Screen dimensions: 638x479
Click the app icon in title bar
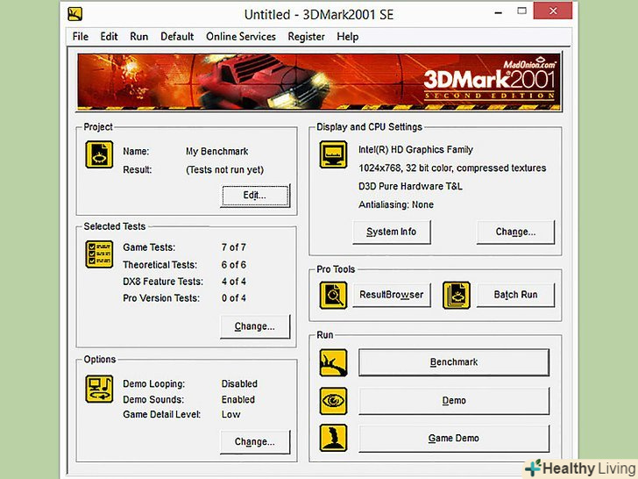(76, 14)
